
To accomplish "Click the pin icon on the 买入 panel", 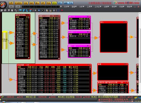I will 126,22.
